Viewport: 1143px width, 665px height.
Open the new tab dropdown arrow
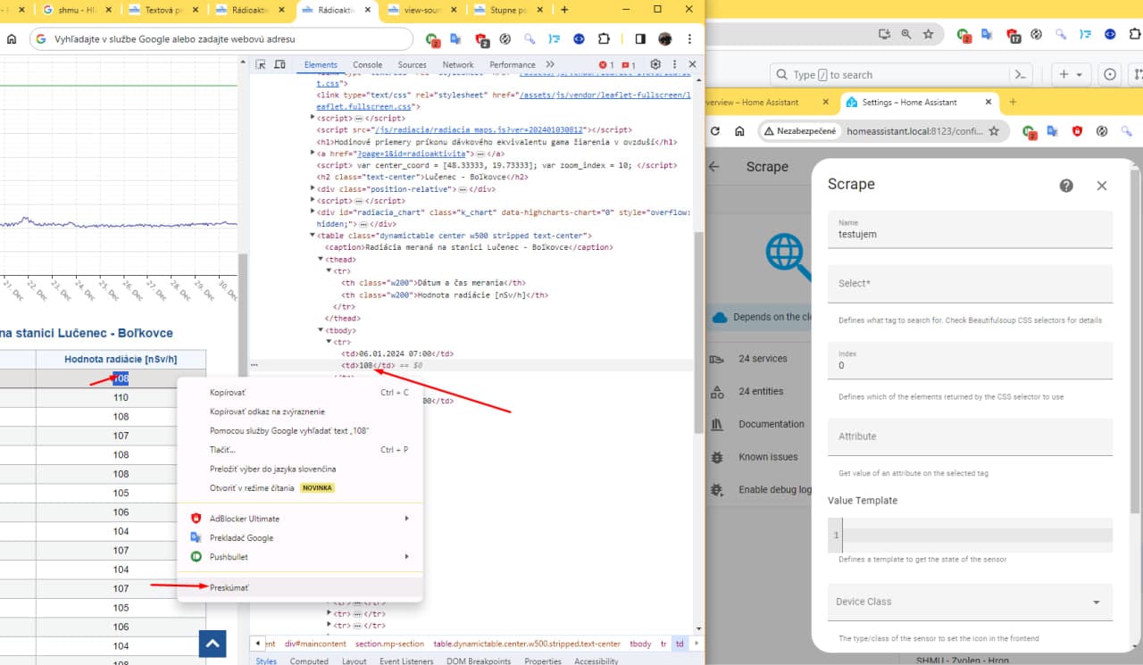[x=1079, y=74]
